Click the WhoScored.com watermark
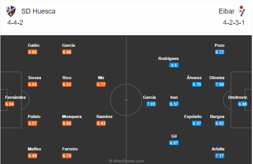Screen dimensions: 253x164 126,161
